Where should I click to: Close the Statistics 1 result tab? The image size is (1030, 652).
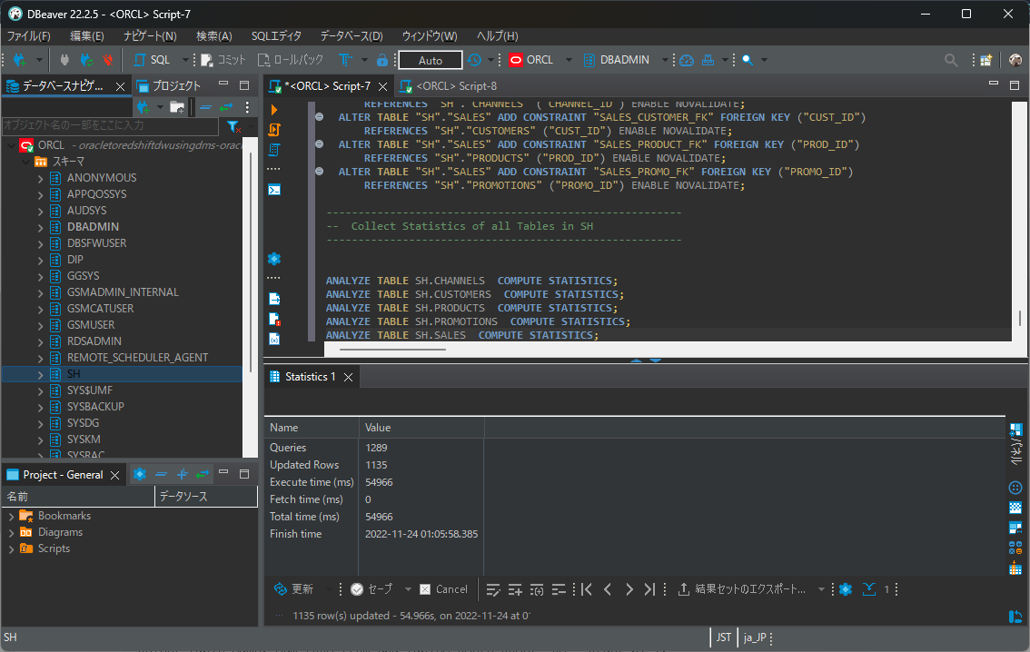tap(349, 377)
